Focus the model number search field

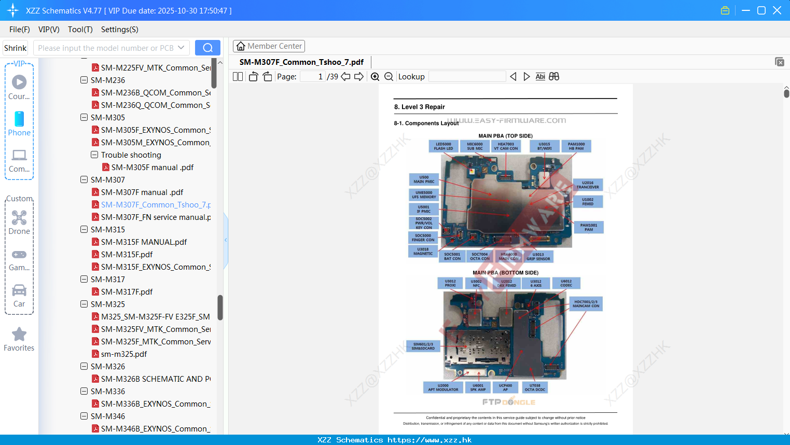[105, 48]
